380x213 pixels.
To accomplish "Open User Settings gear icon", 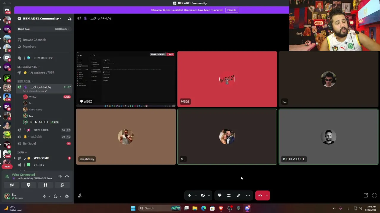I will (x=67, y=196).
